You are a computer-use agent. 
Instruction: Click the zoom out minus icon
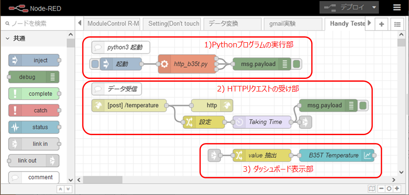coord(381,188)
